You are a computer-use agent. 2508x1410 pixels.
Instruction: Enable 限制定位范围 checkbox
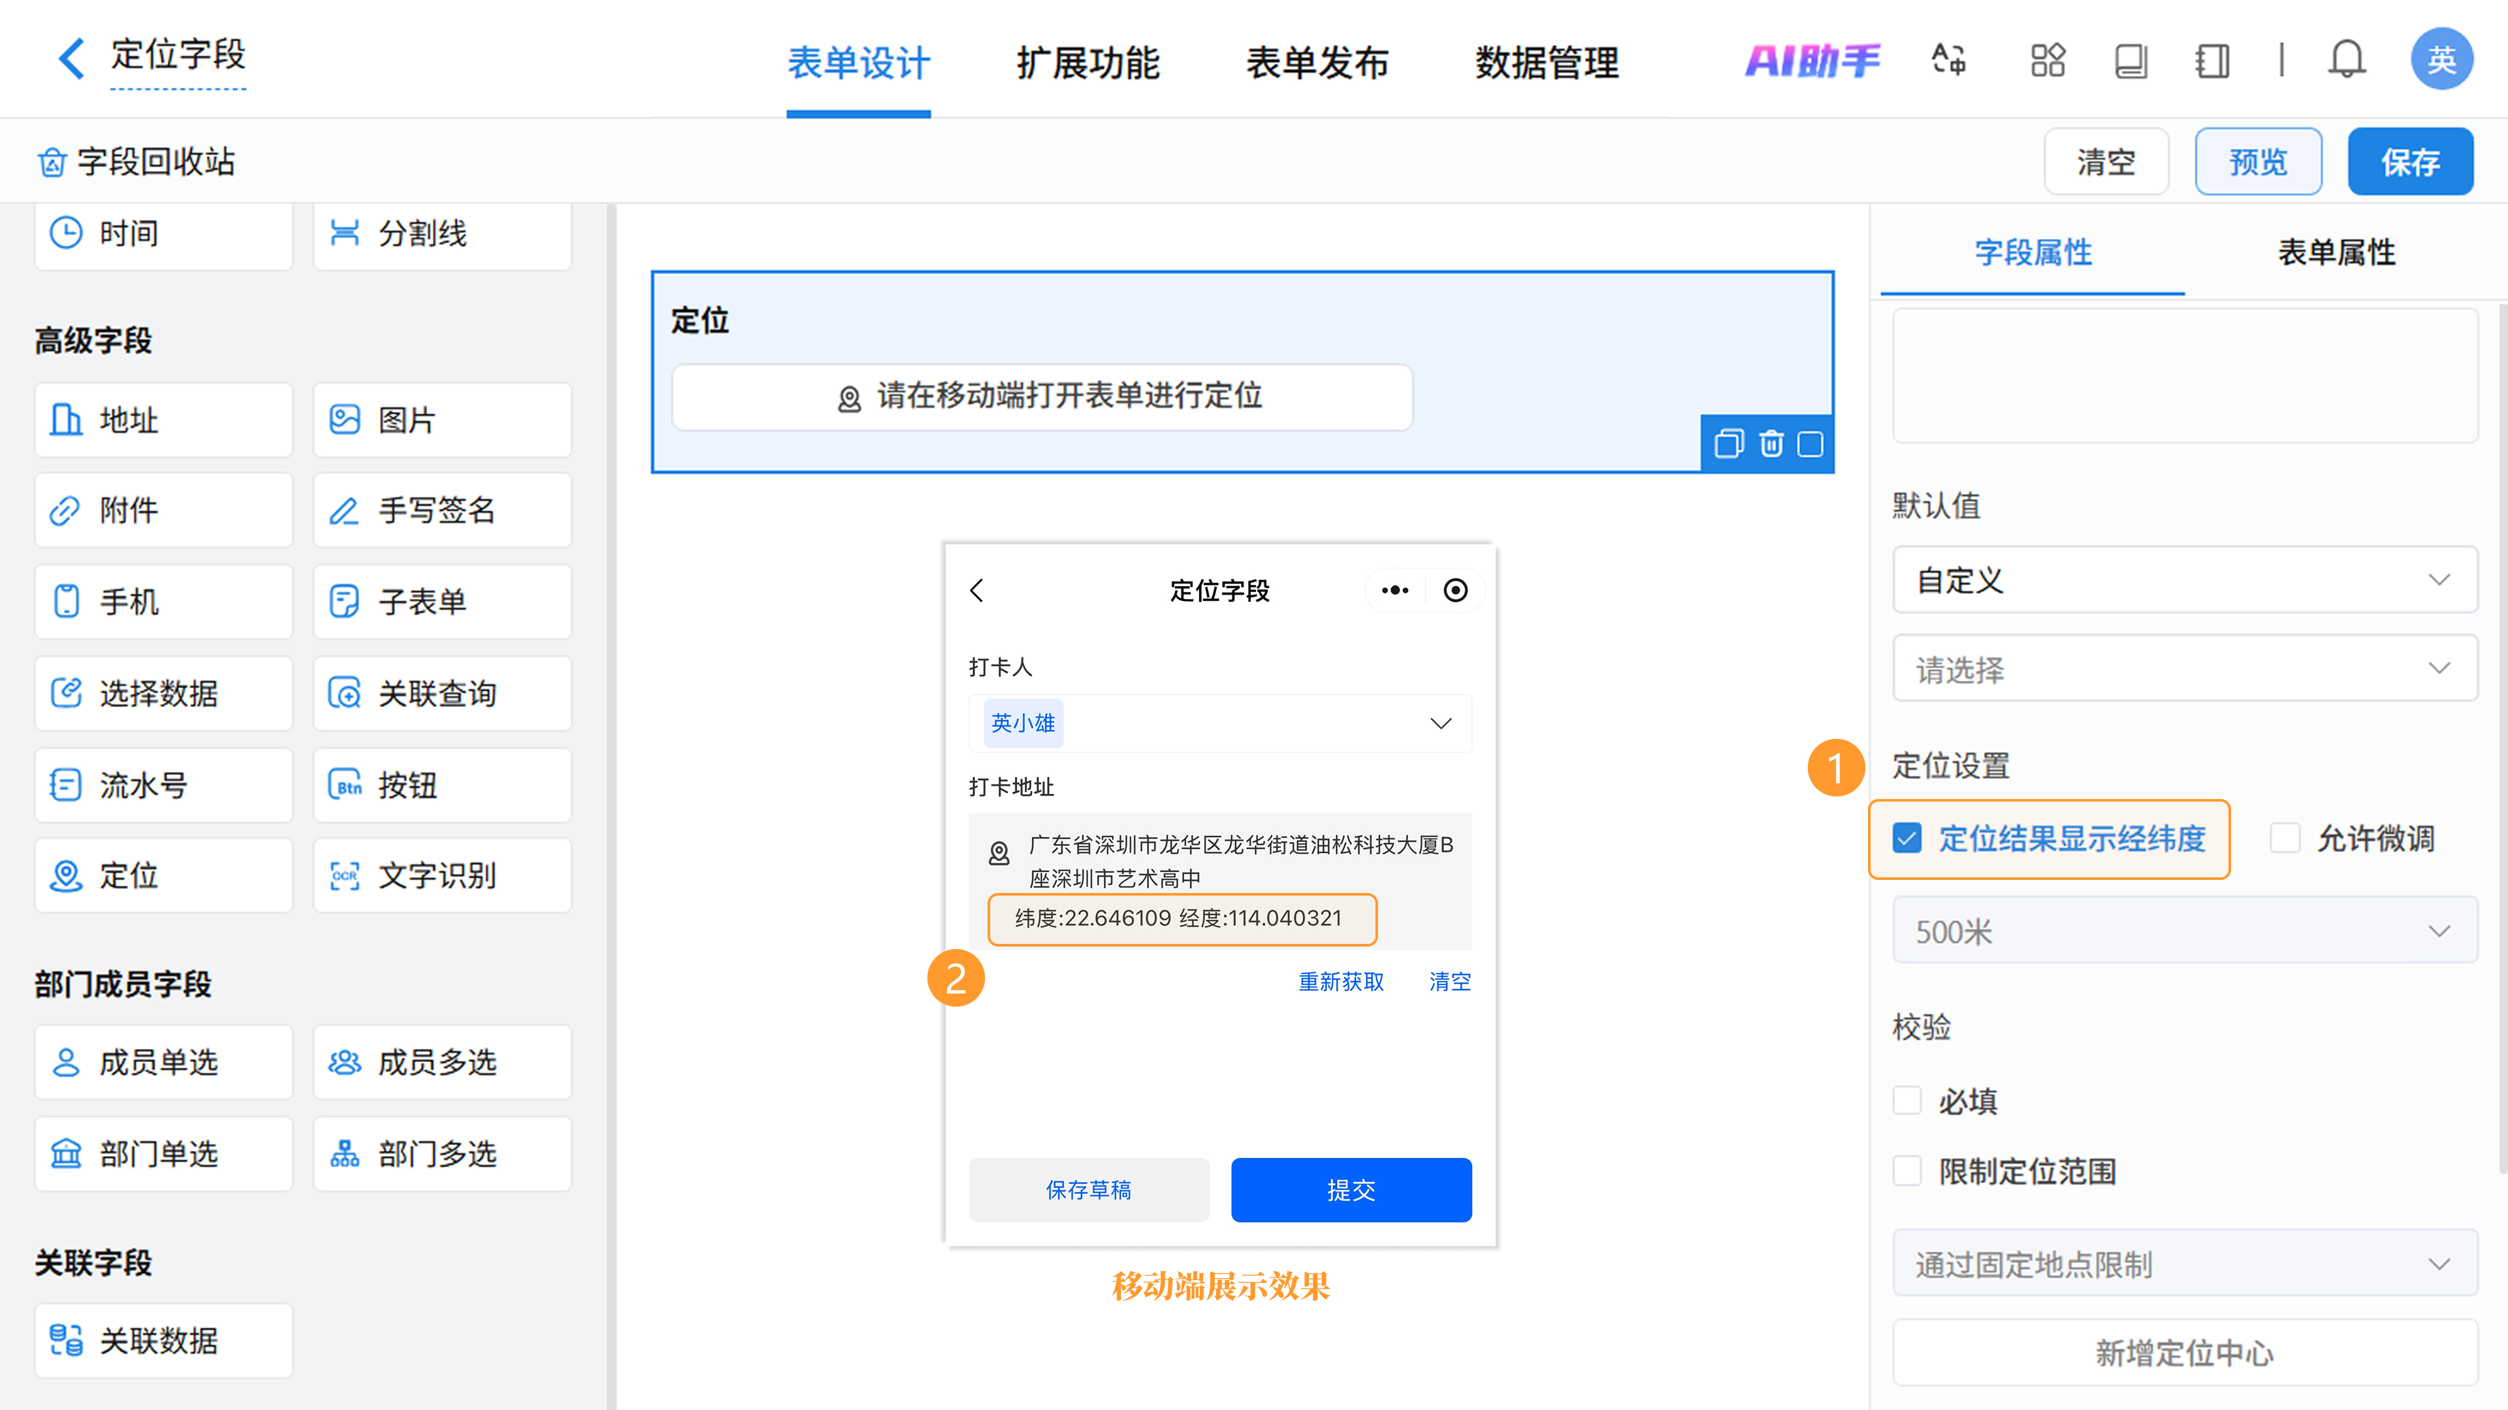[1907, 1170]
